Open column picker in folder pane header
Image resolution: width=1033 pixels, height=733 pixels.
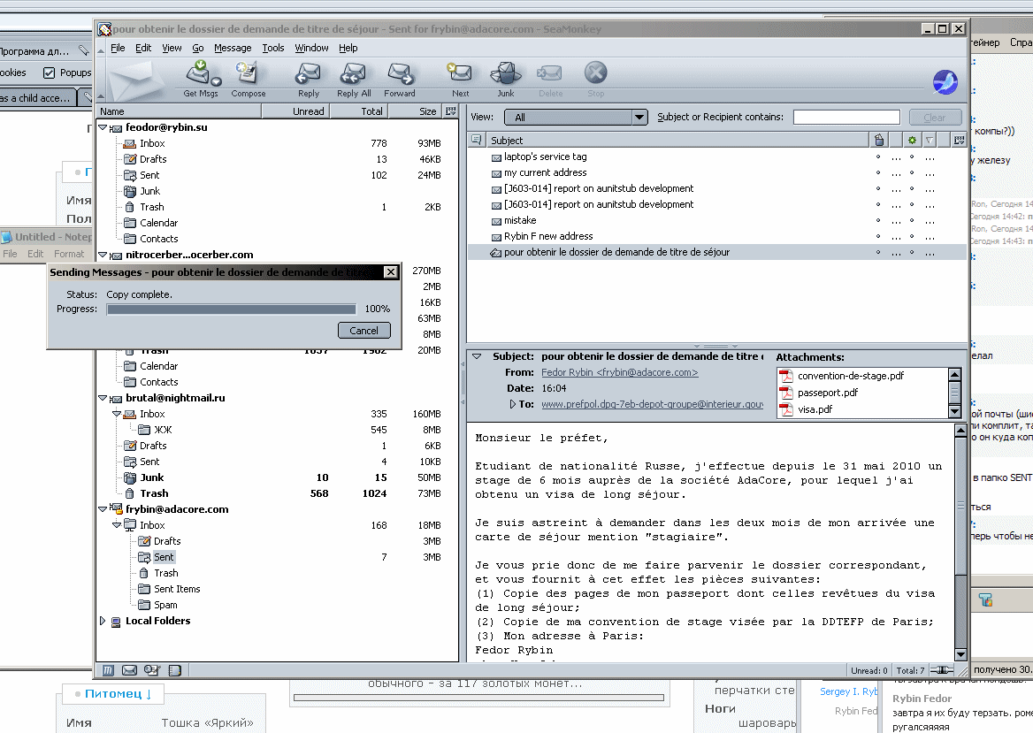pos(451,111)
